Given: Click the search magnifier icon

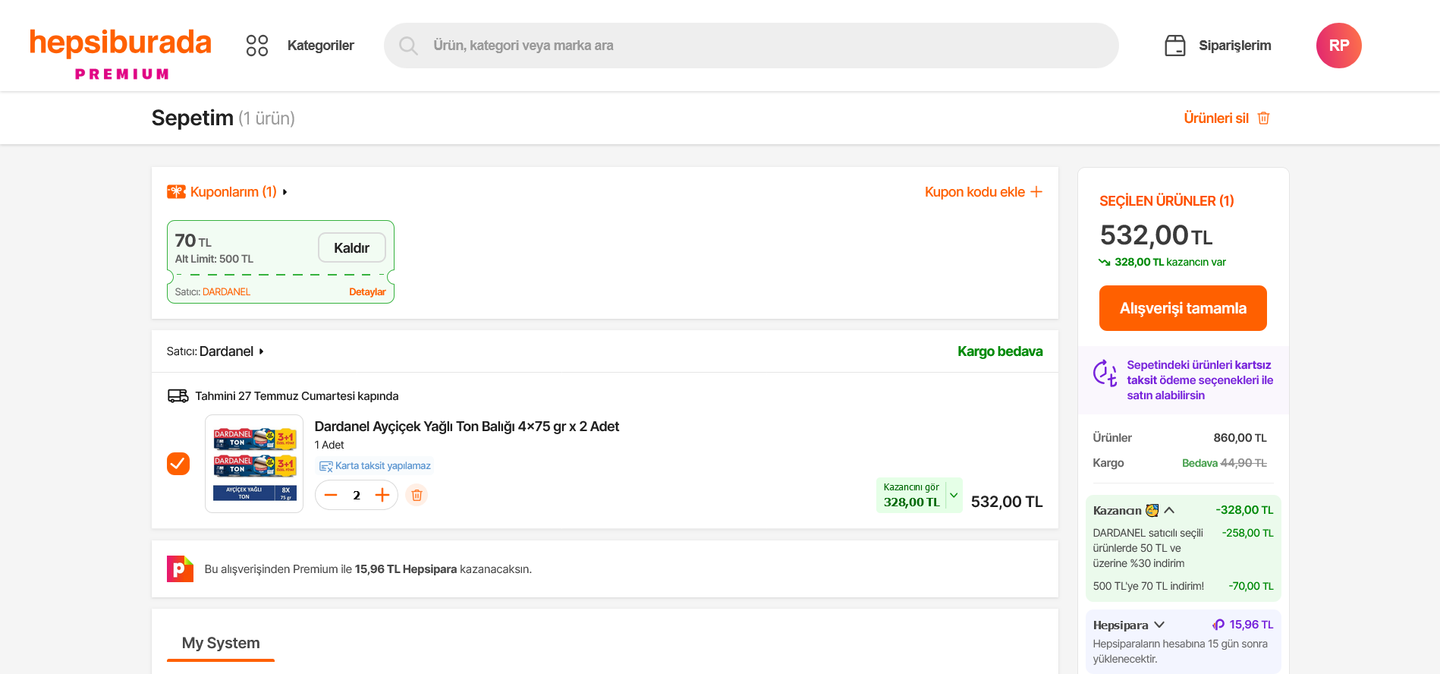Looking at the screenshot, I should pyautogui.click(x=408, y=46).
